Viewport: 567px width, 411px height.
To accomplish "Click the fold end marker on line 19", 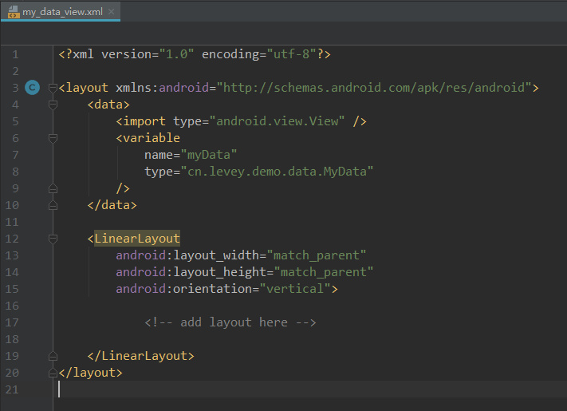I will [53, 356].
